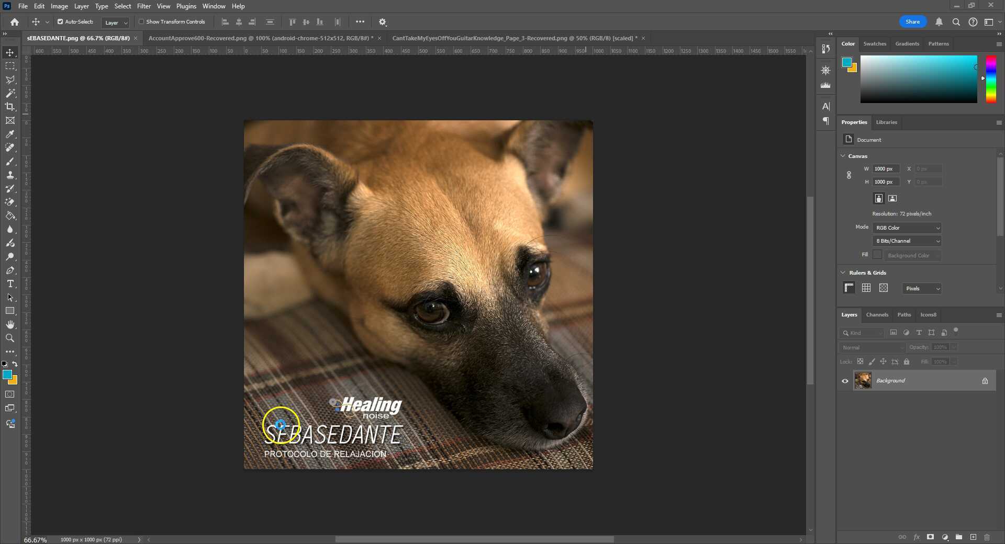Open the blending mode dropdown in Layers
The width and height of the screenshot is (1005, 544).
(x=872, y=347)
